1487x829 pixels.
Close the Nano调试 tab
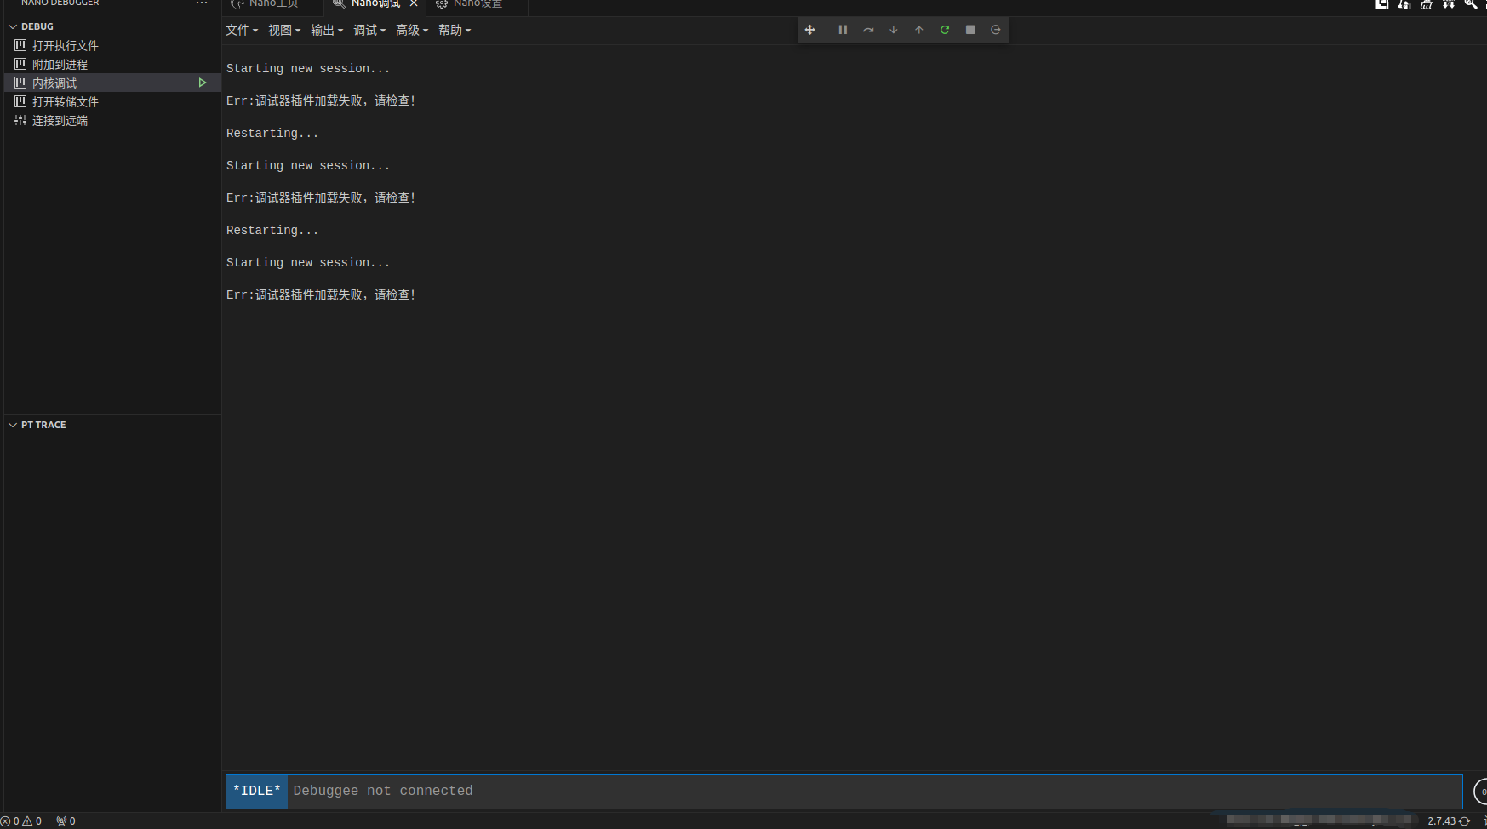coord(414,4)
